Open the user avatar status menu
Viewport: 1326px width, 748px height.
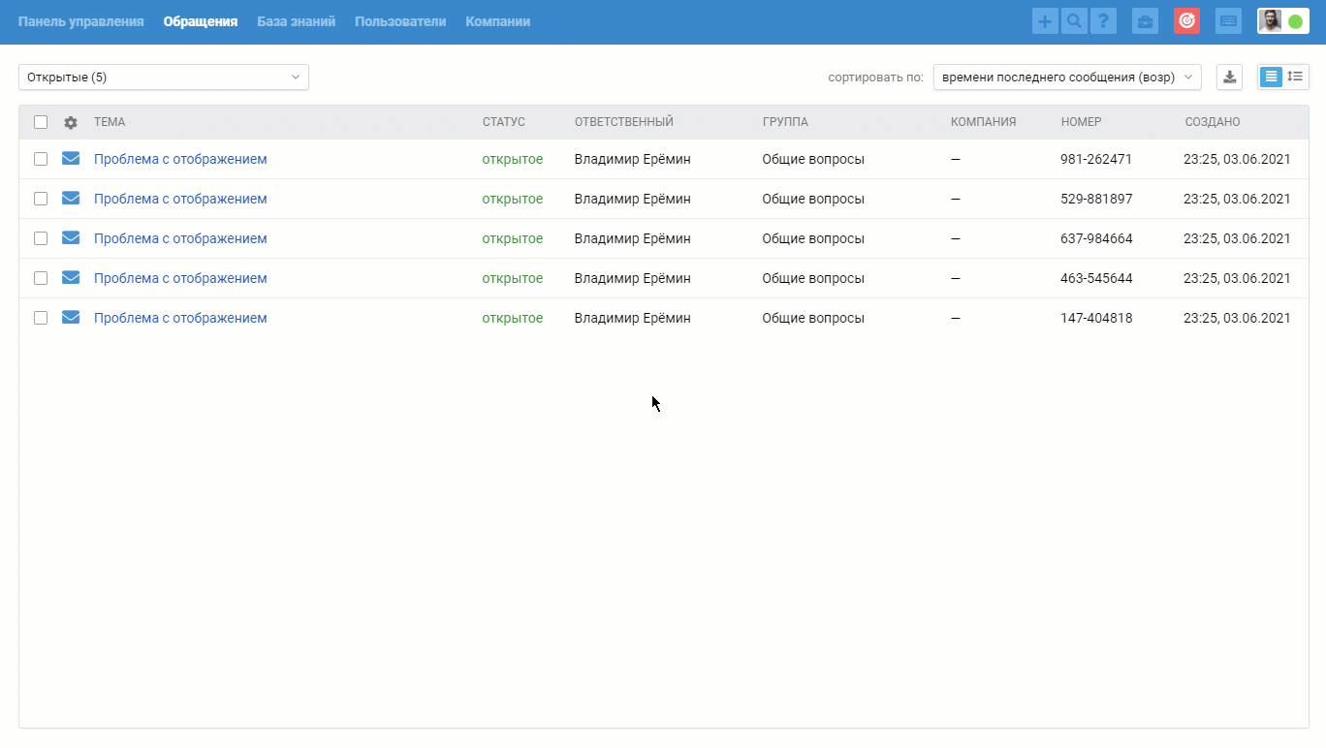point(1282,21)
